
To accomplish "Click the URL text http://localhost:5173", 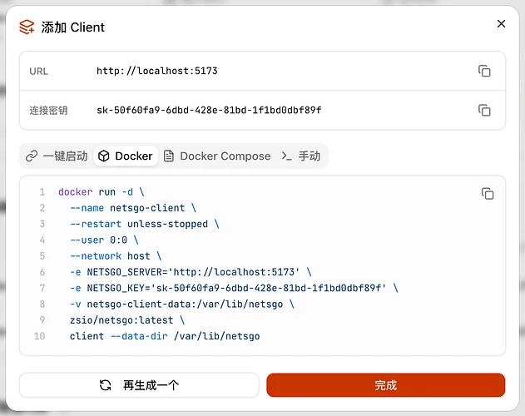I will tap(157, 71).
